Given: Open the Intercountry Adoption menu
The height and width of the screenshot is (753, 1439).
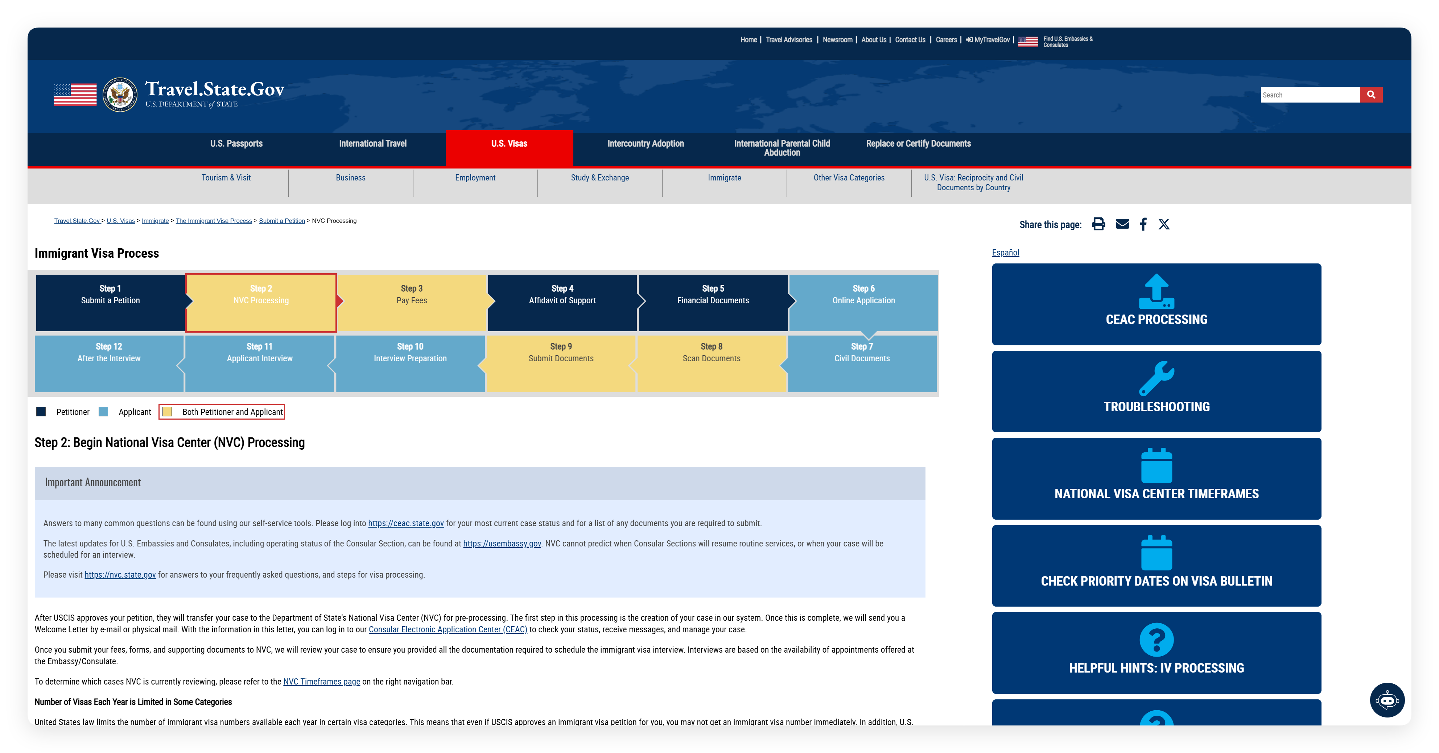Looking at the screenshot, I should tap(645, 144).
